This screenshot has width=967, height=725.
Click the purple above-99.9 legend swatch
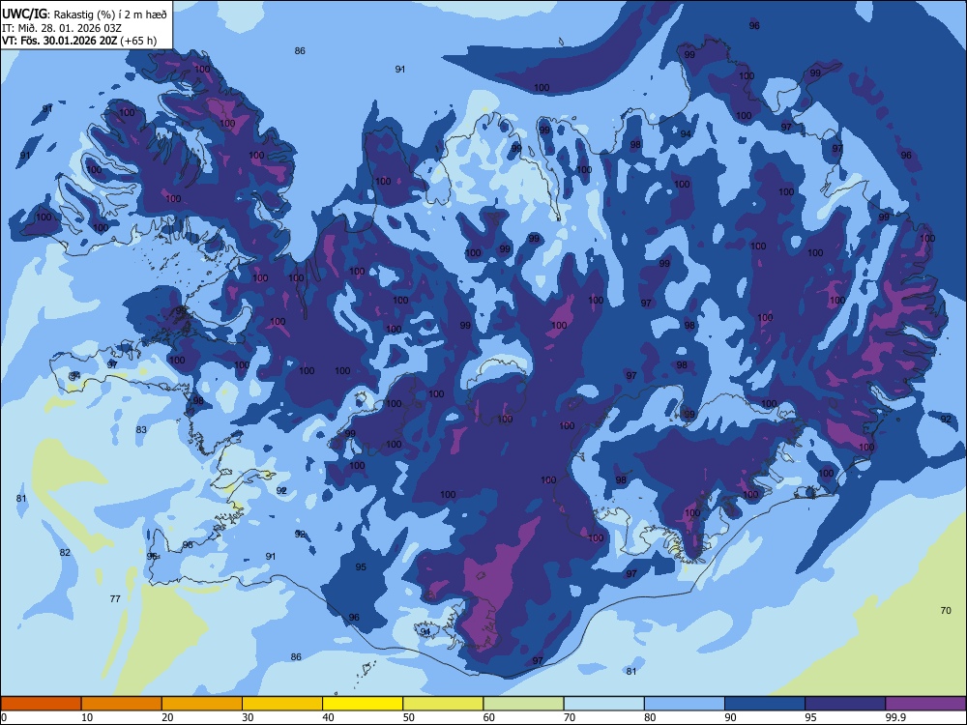coord(925,704)
